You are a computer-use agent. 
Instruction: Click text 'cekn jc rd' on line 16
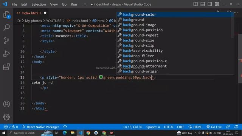click(x=42, y=83)
